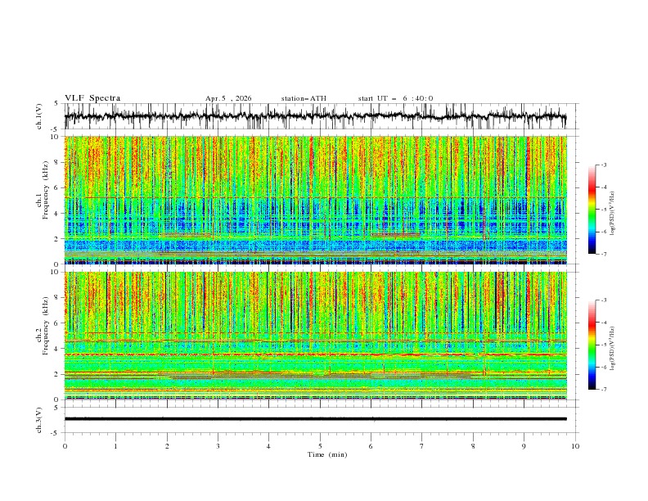The width and height of the screenshot is (648, 501).
Task: Click the ch.1 spectrogram plot
Action: 315,200
